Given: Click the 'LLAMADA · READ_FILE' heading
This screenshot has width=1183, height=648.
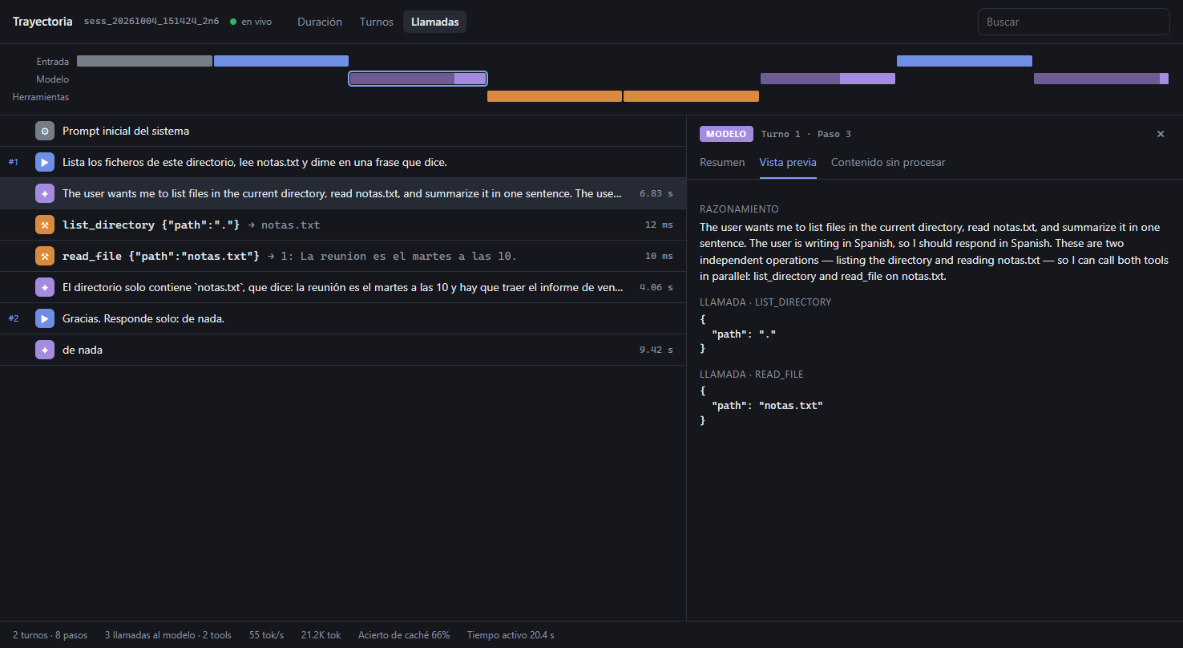Looking at the screenshot, I should 752,375.
